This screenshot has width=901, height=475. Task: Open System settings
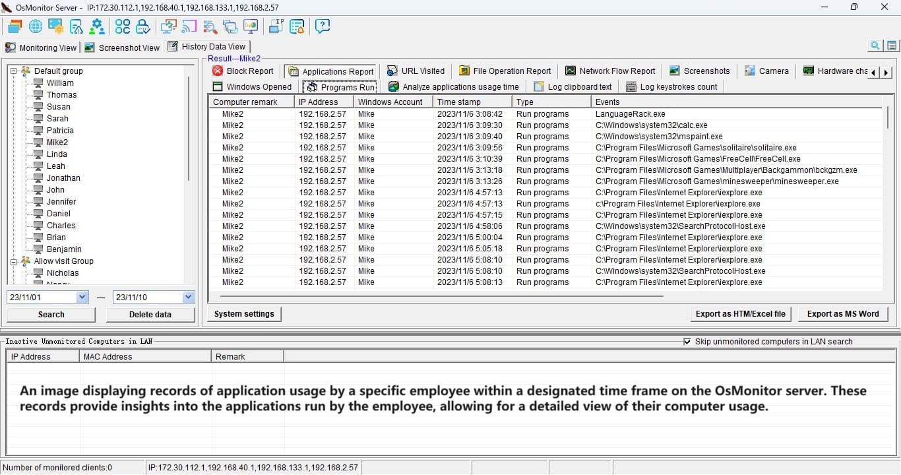point(245,314)
